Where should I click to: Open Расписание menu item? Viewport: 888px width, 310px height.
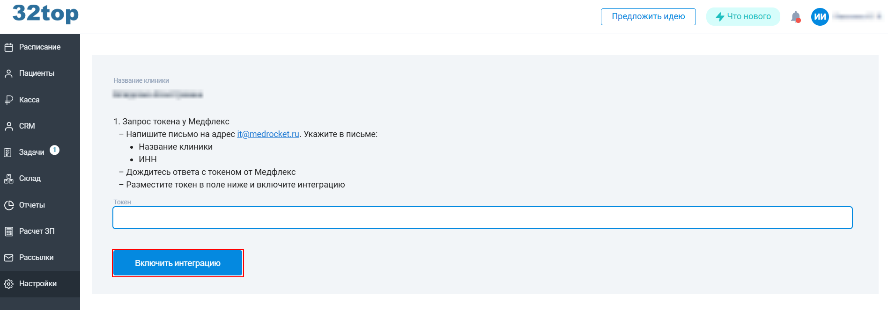(x=40, y=47)
